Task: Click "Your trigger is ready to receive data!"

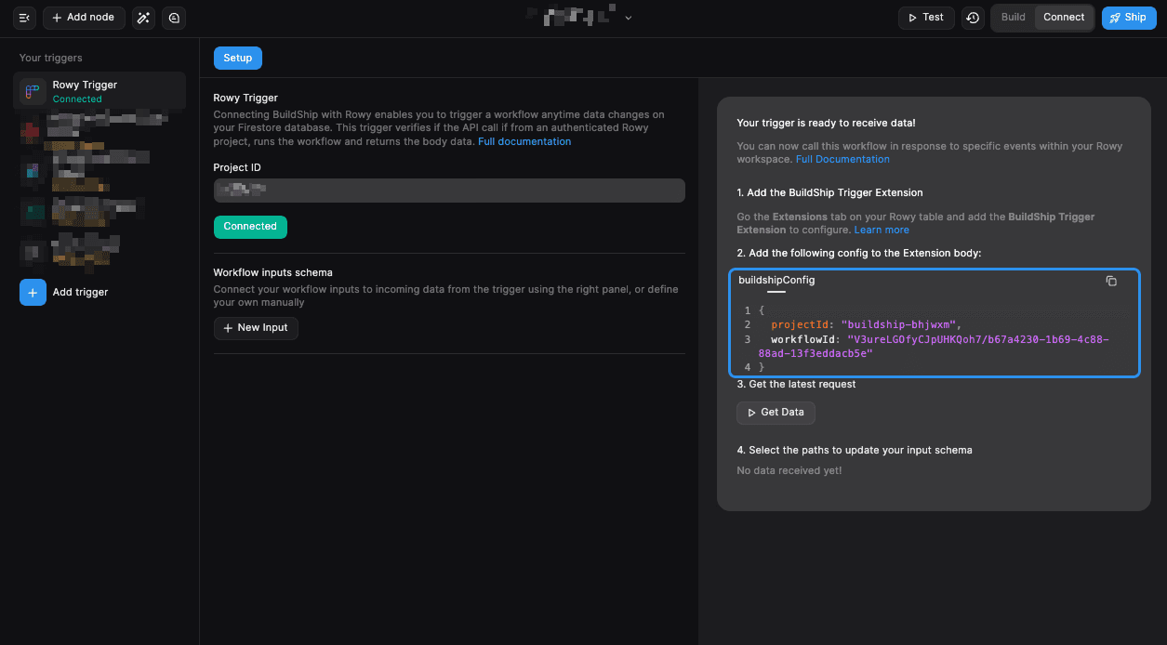Action: [x=826, y=123]
